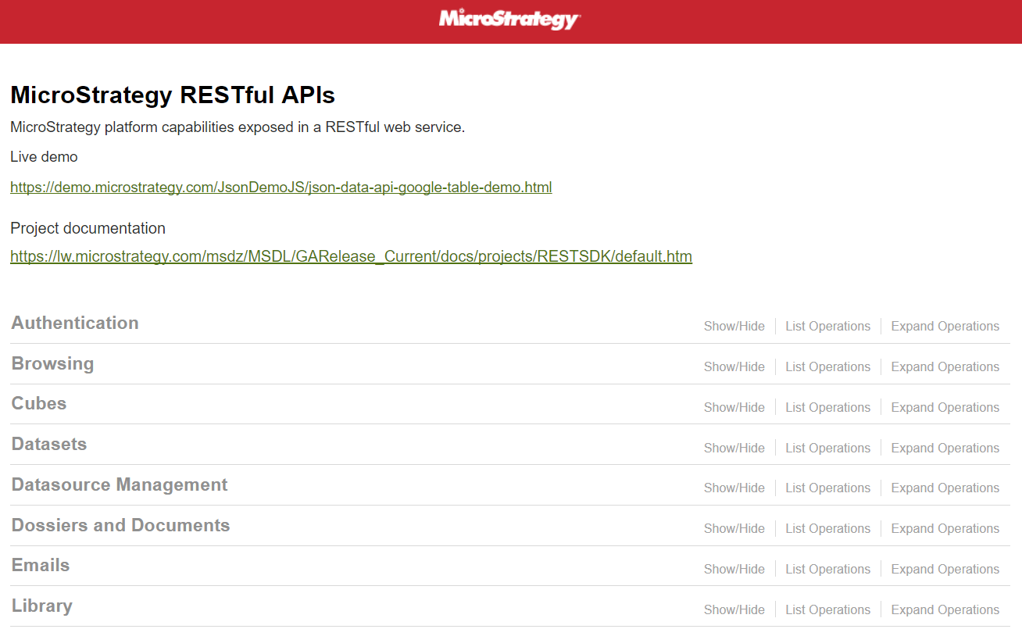Expand the Cubes section heading
The image size is (1022, 629).
[x=39, y=404]
